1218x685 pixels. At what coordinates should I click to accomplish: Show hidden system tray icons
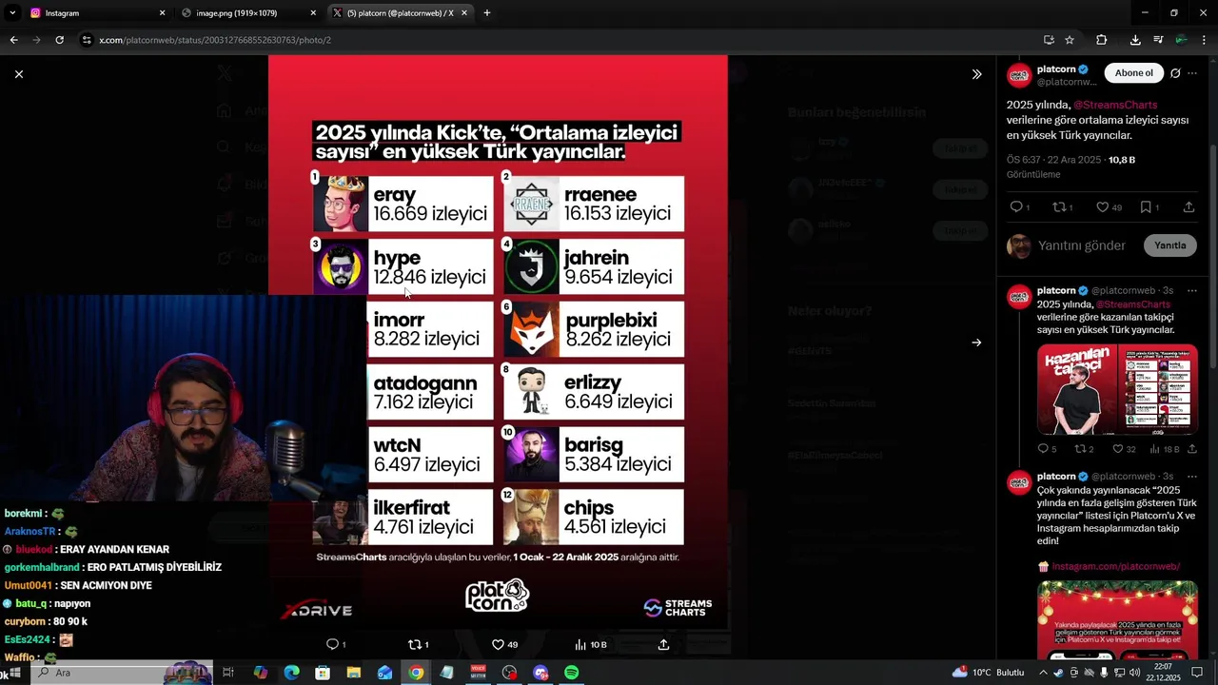(1041, 673)
